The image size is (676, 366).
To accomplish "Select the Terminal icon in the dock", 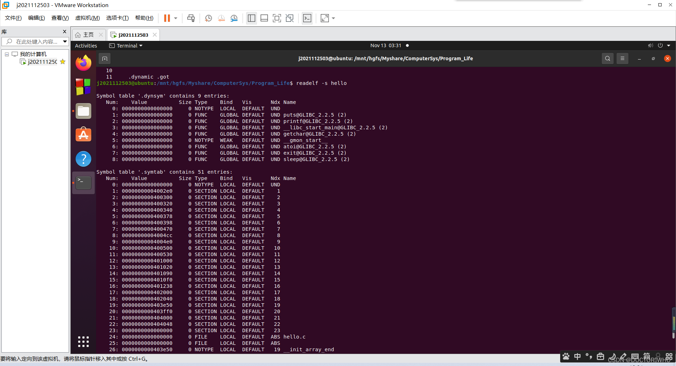I will click(x=83, y=182).
